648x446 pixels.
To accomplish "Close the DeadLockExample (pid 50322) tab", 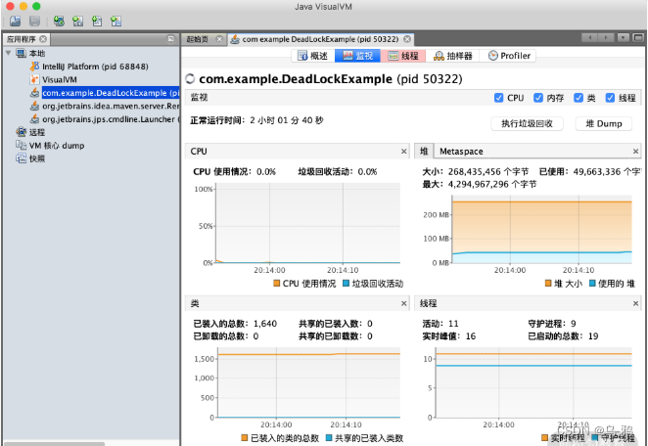I will pyautogui.click(x=407, y=39).
